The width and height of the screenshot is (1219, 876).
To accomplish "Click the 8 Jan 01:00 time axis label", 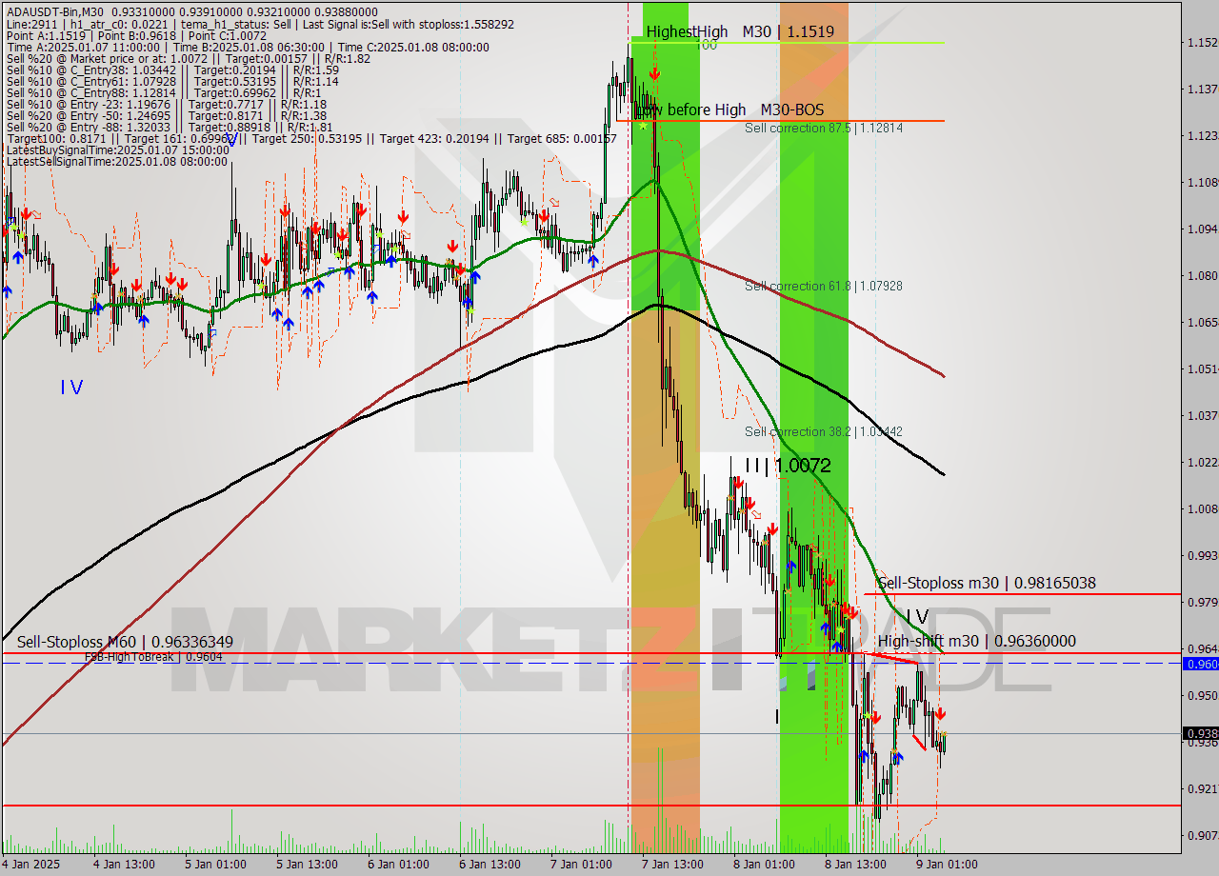I will coord(764,865).
